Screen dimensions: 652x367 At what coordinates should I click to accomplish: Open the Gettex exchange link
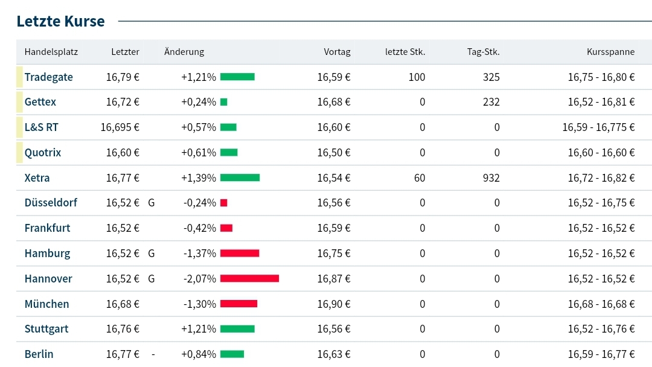(x=40, y=102)
